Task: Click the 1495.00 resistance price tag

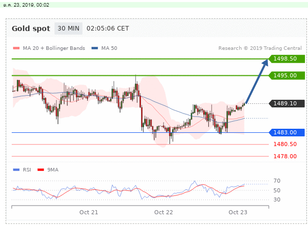Action: tap(287, 75)
